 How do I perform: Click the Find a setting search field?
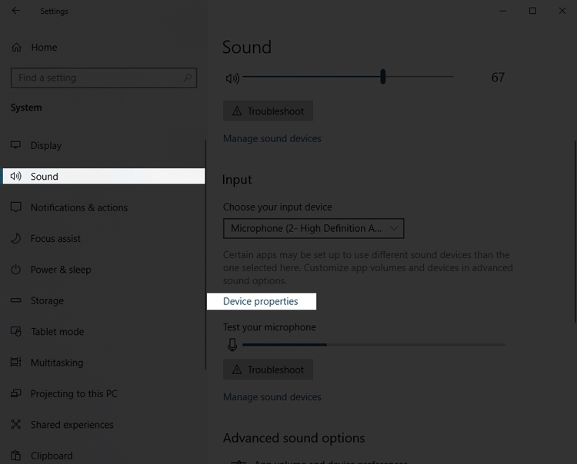click(104, 78)
